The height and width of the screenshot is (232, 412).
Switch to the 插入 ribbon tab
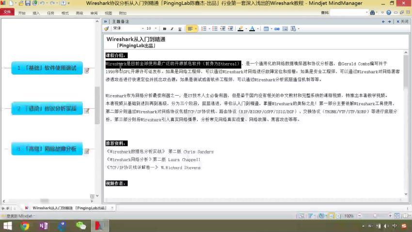point(36,13)
